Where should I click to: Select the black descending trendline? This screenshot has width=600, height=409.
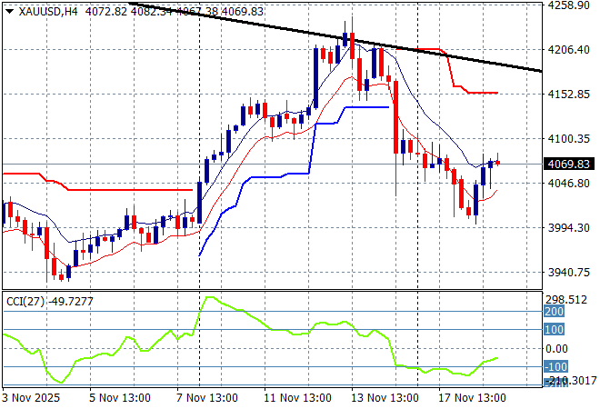[335, 37]
